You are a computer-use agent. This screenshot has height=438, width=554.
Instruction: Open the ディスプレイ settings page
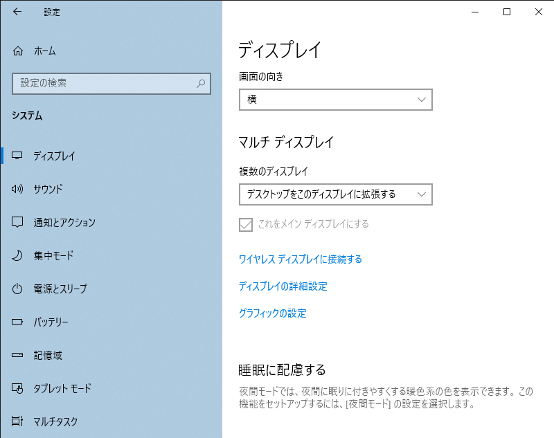point(111,156)
